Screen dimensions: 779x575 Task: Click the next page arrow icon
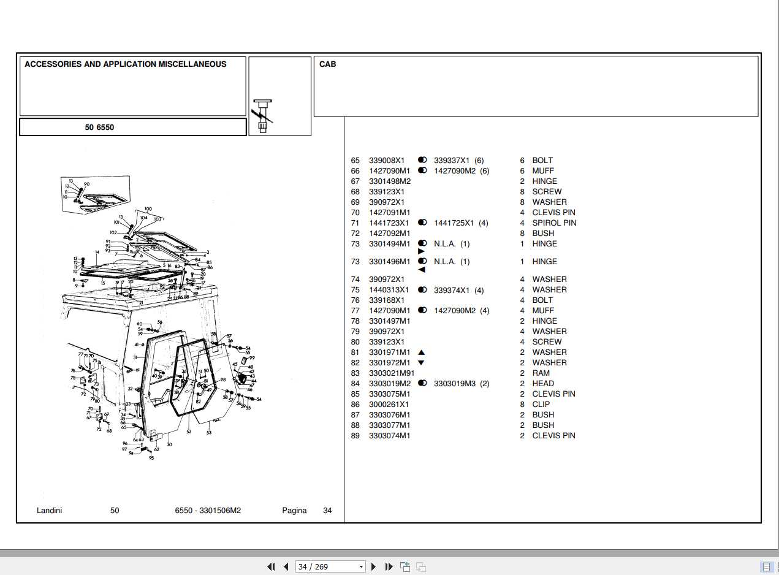tap(374, 566)
